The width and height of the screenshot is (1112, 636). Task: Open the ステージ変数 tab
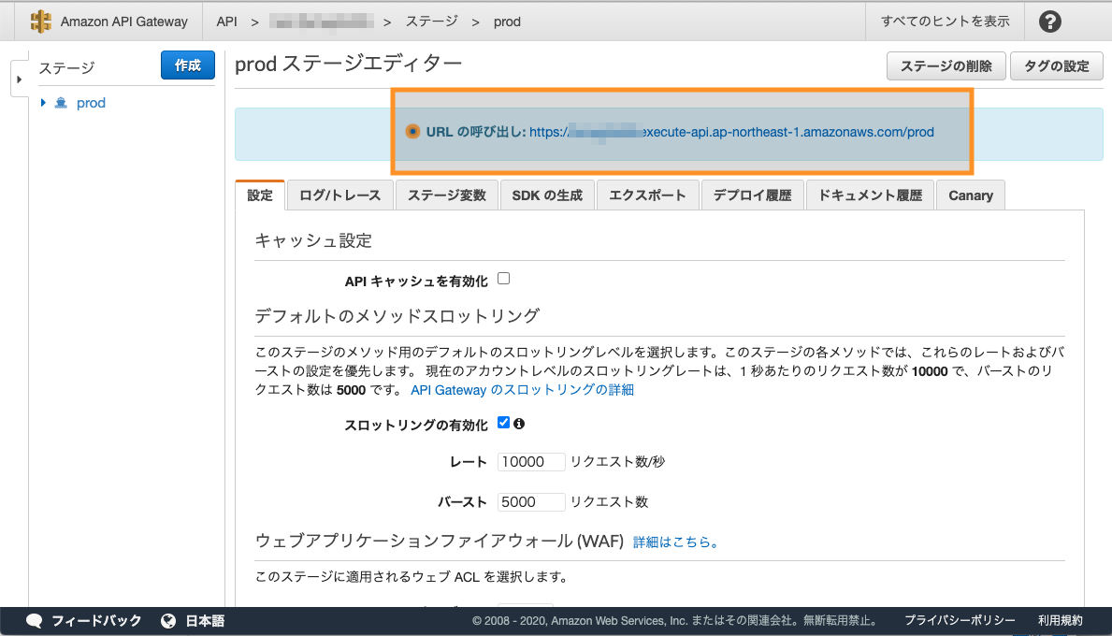[447, 195]
